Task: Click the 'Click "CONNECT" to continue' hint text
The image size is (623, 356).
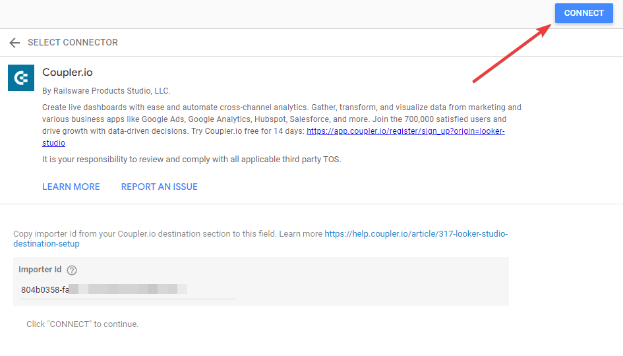Action: [82, 324]
